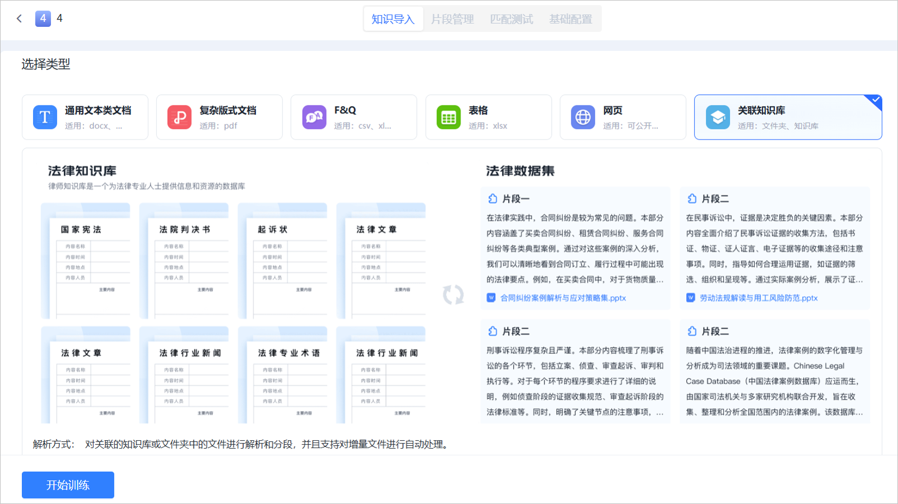Click the 关联知识库 knowledge base icon

tap(718, 117)
